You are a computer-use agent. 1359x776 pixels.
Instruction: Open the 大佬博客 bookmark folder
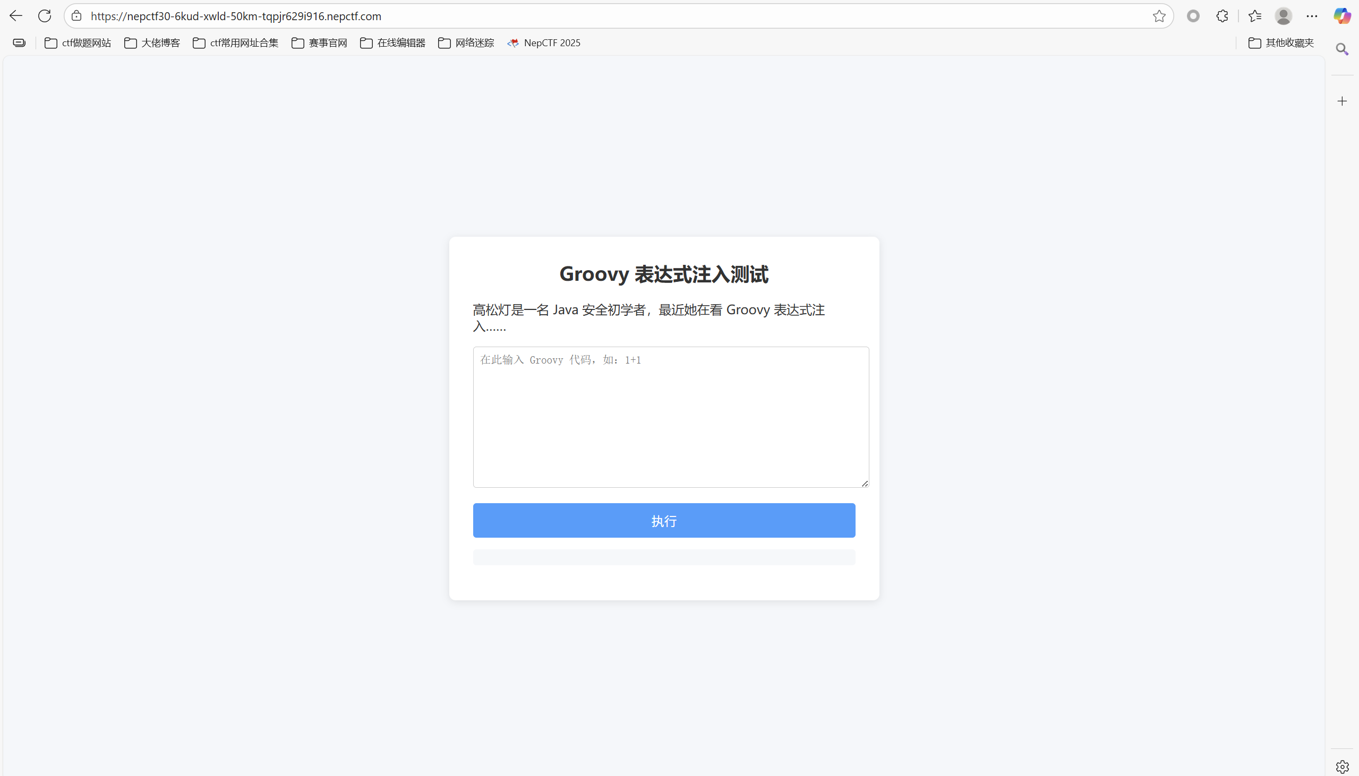coord(152,42)
